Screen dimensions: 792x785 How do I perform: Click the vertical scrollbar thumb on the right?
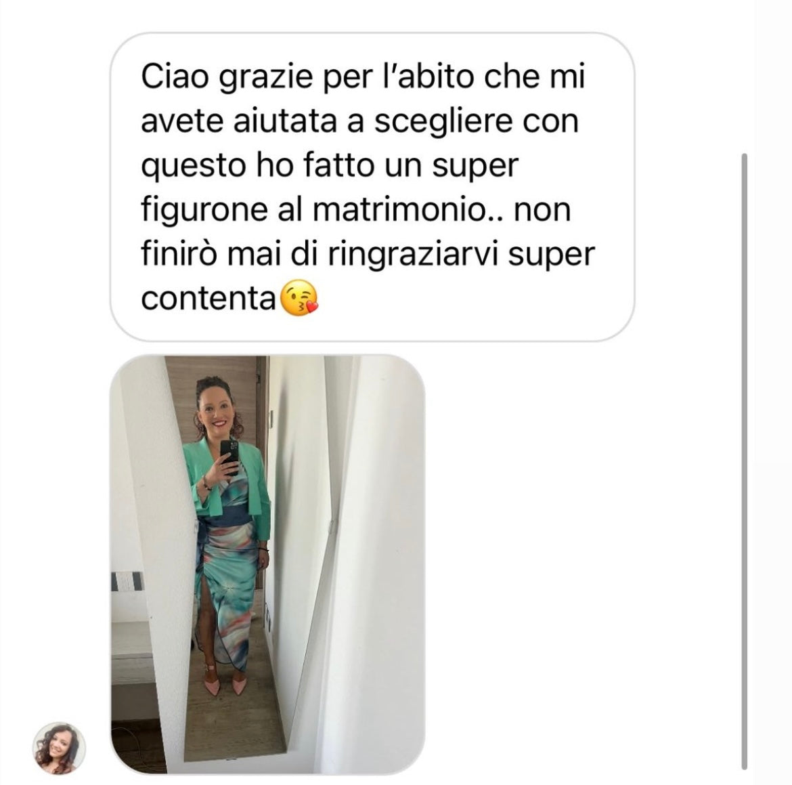(744, 461)
